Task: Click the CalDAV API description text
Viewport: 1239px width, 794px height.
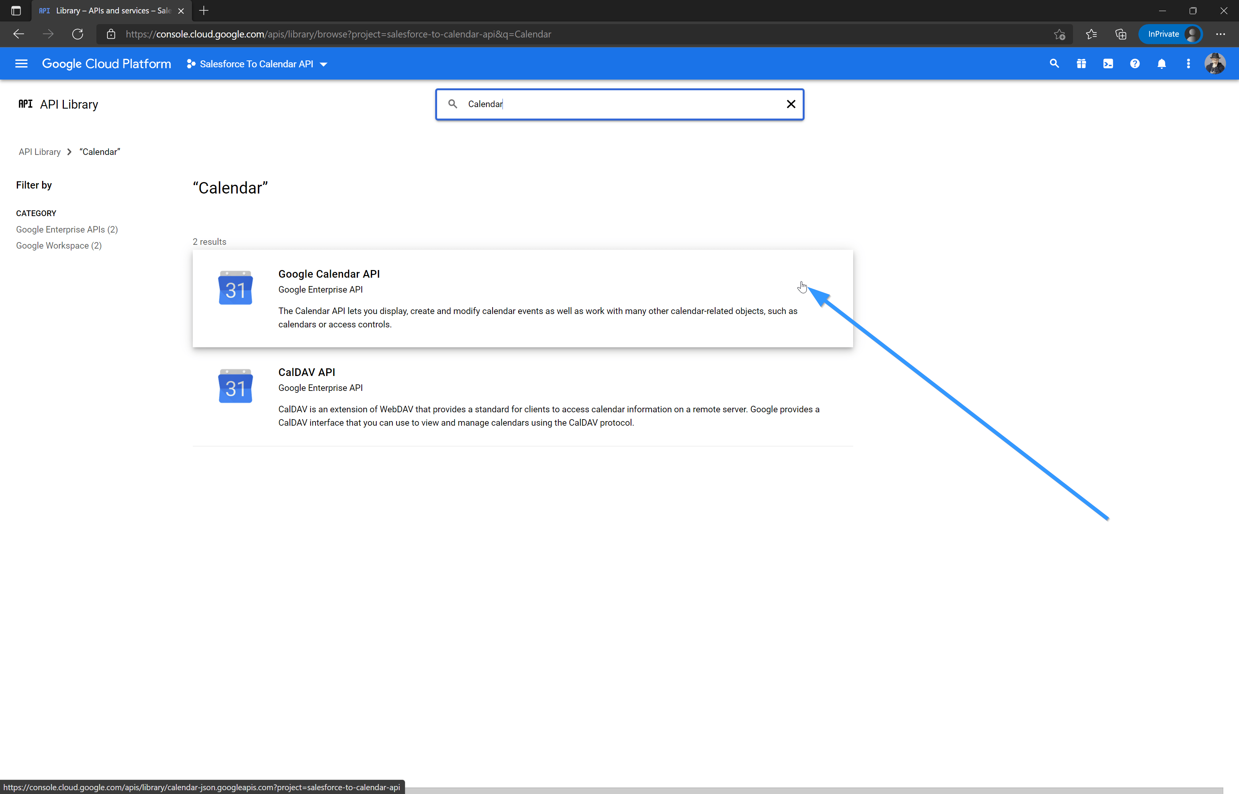Action: click(549, 416)
